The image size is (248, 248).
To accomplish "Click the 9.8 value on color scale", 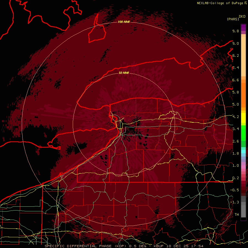I will [x=236, y=31].
